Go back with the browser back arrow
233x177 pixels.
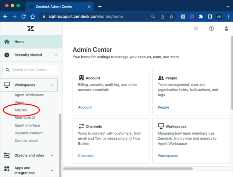[x=5, y=16]
